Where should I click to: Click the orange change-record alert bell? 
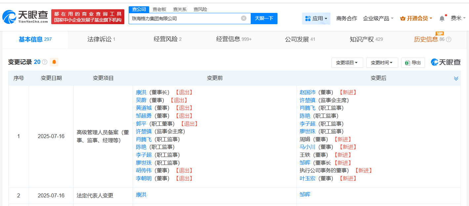pos(54,62)
